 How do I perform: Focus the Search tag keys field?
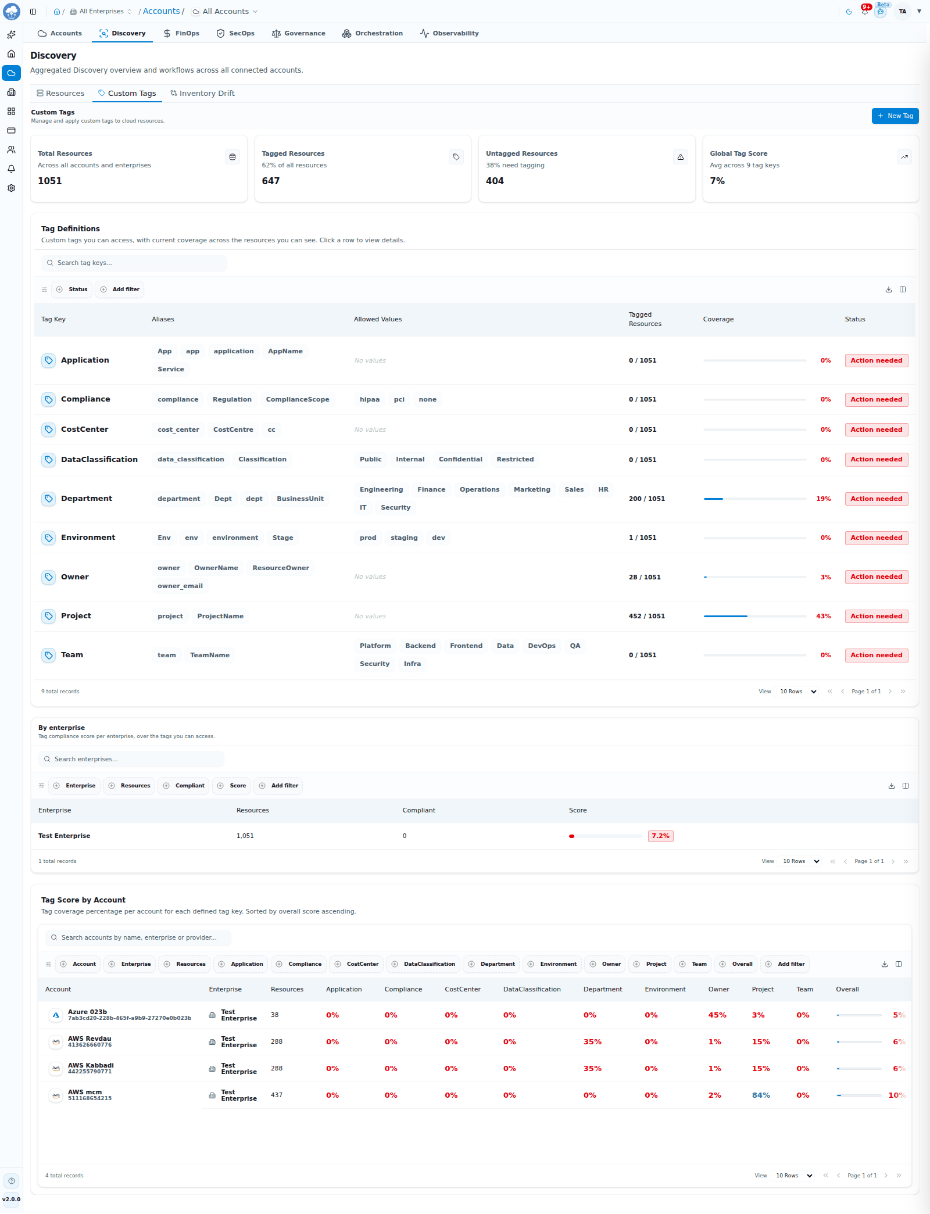pos(134,263)
